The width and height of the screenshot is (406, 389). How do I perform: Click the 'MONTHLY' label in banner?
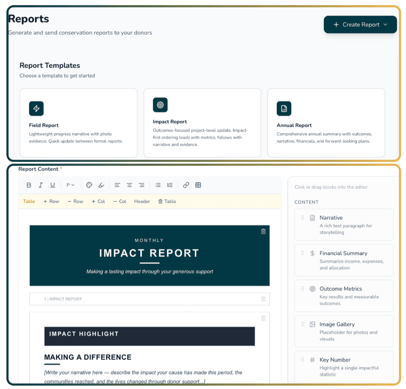(150, 240)
